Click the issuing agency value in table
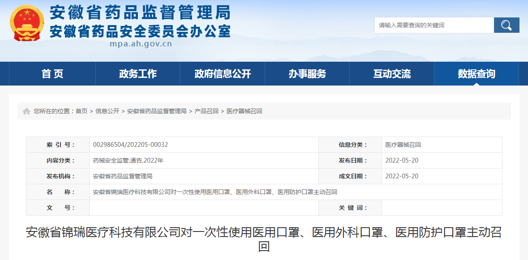 pyautogui.click(x=123, y=176)
